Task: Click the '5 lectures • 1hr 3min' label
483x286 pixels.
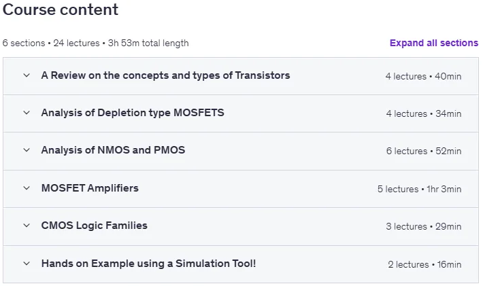Action: point(419,189)
